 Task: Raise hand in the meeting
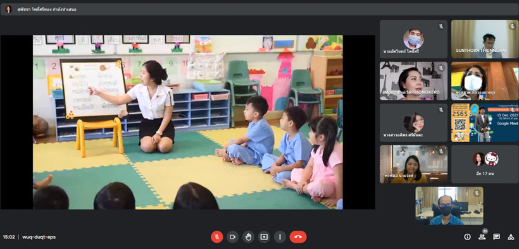pyautogui.click(x=248, y=237)
